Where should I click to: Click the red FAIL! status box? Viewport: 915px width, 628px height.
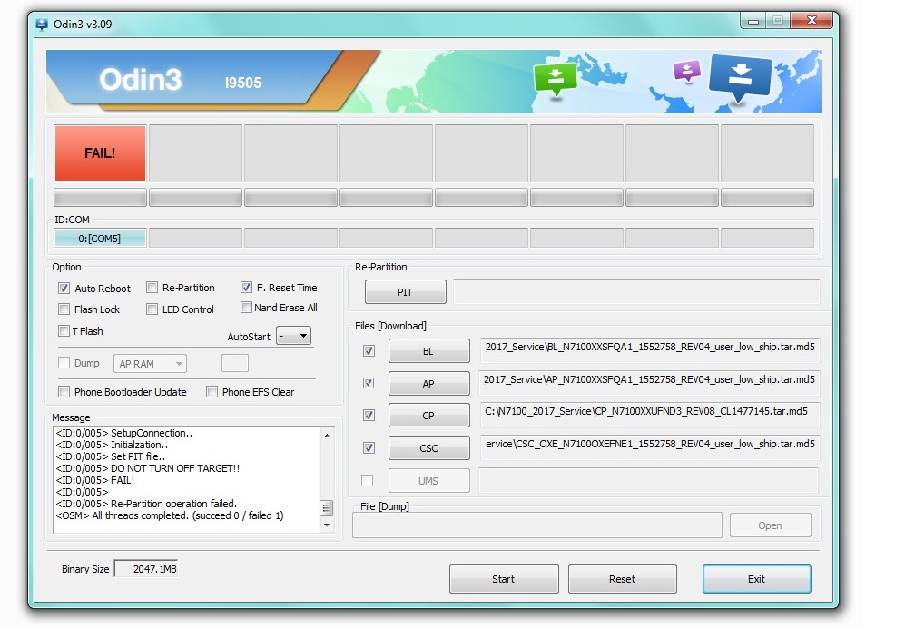(100, 153)
